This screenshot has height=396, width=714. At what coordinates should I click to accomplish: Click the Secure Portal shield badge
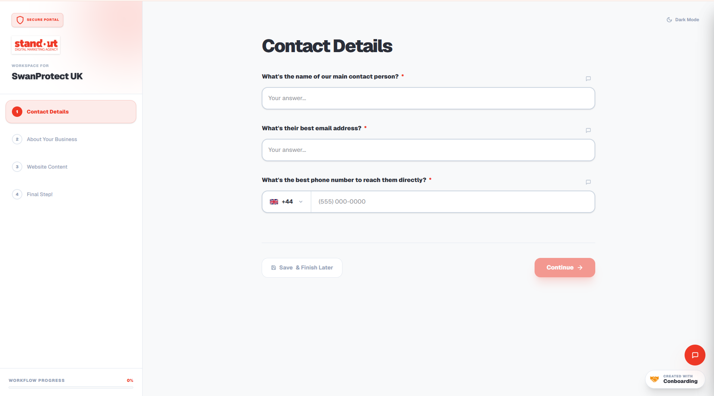click(37, 20)
